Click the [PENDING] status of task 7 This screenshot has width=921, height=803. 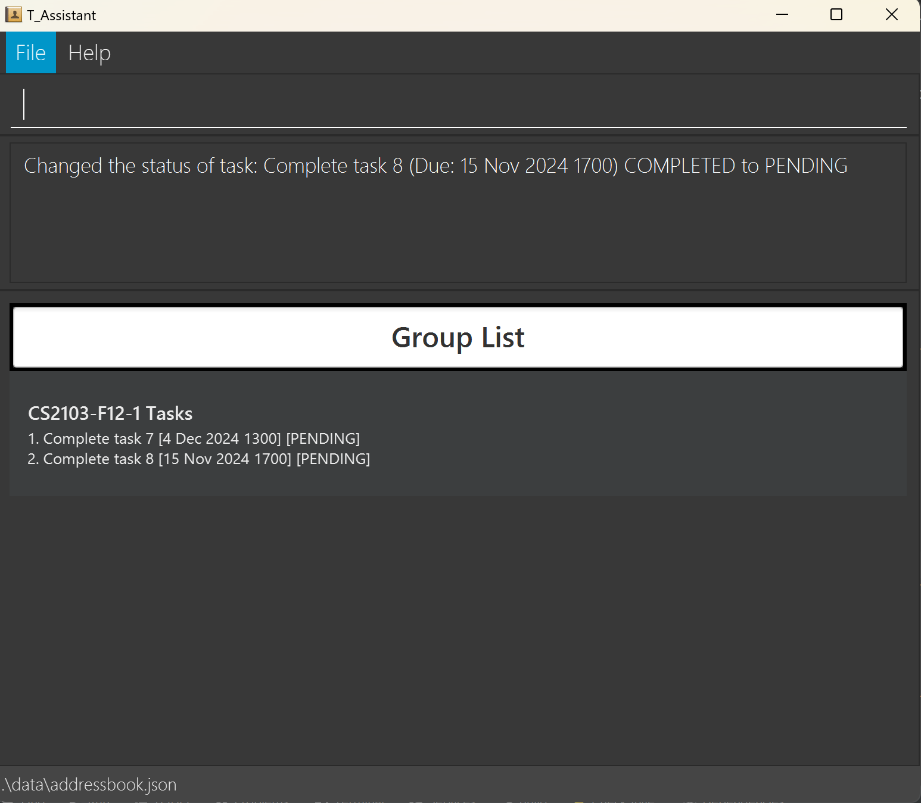coord(323,439)
